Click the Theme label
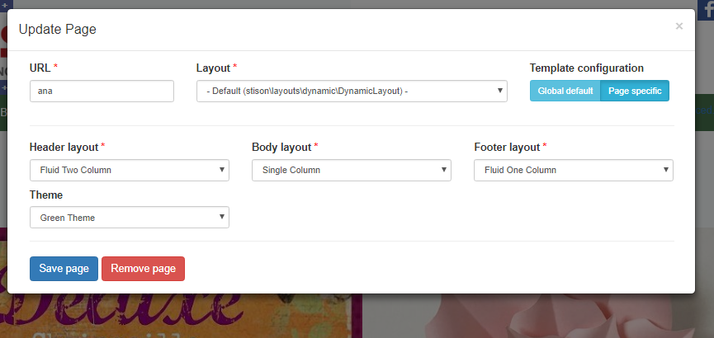The image size is (714, 338). [46, 195]
